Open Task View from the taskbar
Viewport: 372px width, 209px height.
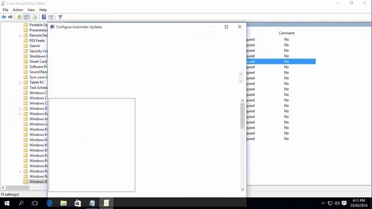[35, 203]
